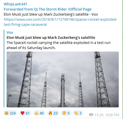Viewport: 123px width, 119px height.
Task: Click the thumbs up reaction emoji
Action: pyautogui.click(x=36, y=113)
